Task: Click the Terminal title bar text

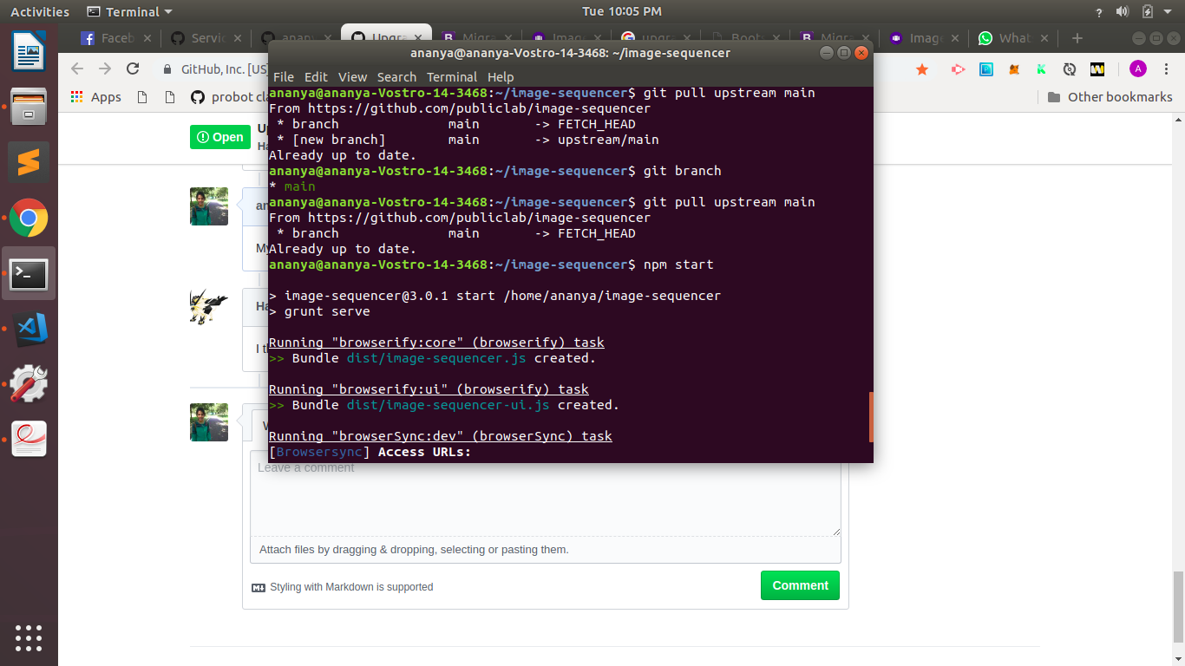Action: point(570,53)
